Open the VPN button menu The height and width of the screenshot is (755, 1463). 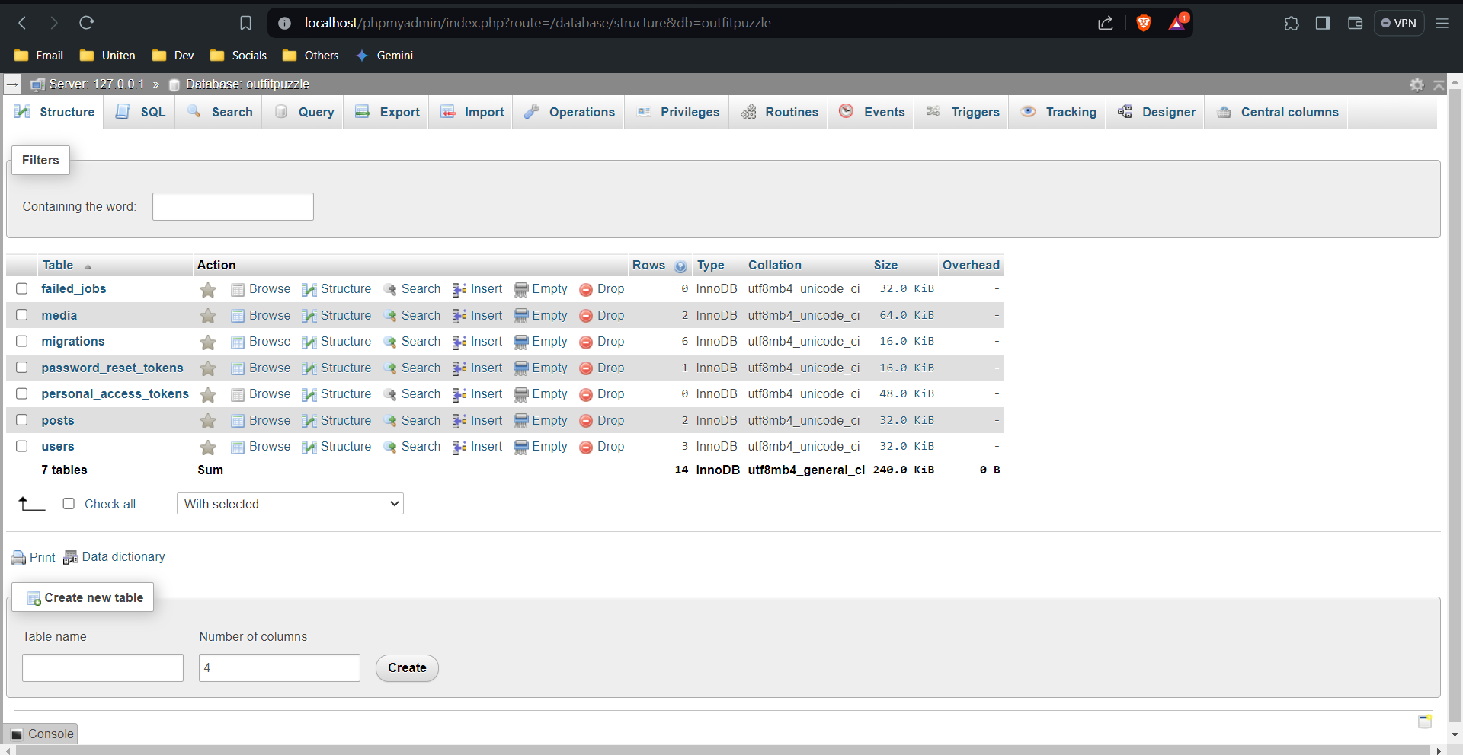coord(1398,23)
